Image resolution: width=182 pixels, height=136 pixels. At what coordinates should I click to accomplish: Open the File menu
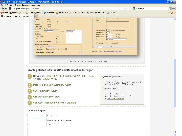pyautogui.click(x=2, y=5)
